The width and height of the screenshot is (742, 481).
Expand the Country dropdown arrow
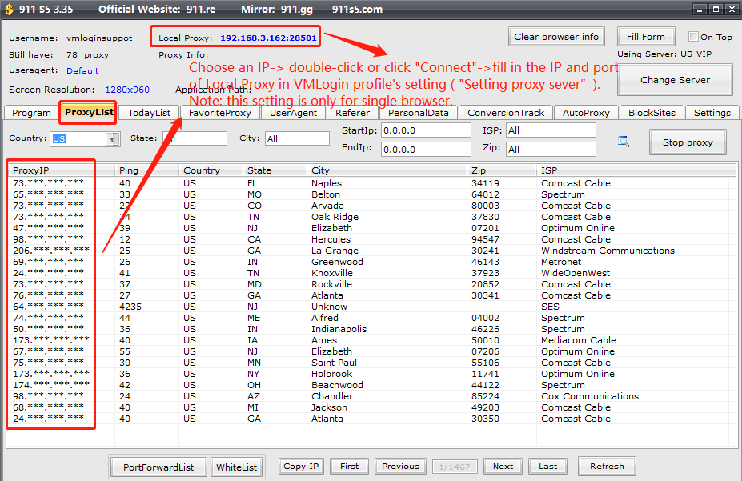[x=113, y=139]
